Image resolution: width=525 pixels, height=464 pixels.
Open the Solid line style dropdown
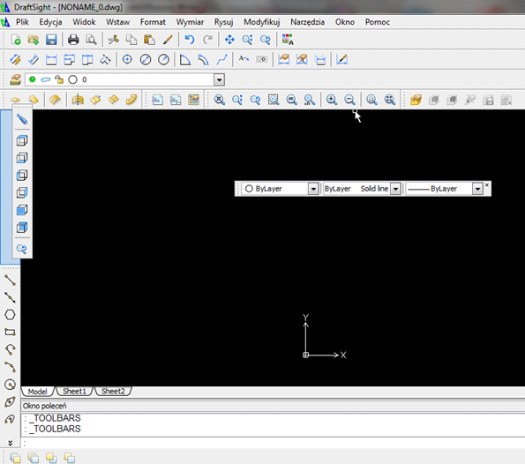click(395, 189)
